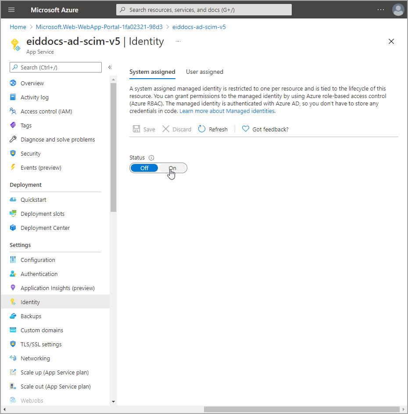Click the Got feedback heart icon
This screenshot has height=414, width=408.
click(x=246, y=129)
